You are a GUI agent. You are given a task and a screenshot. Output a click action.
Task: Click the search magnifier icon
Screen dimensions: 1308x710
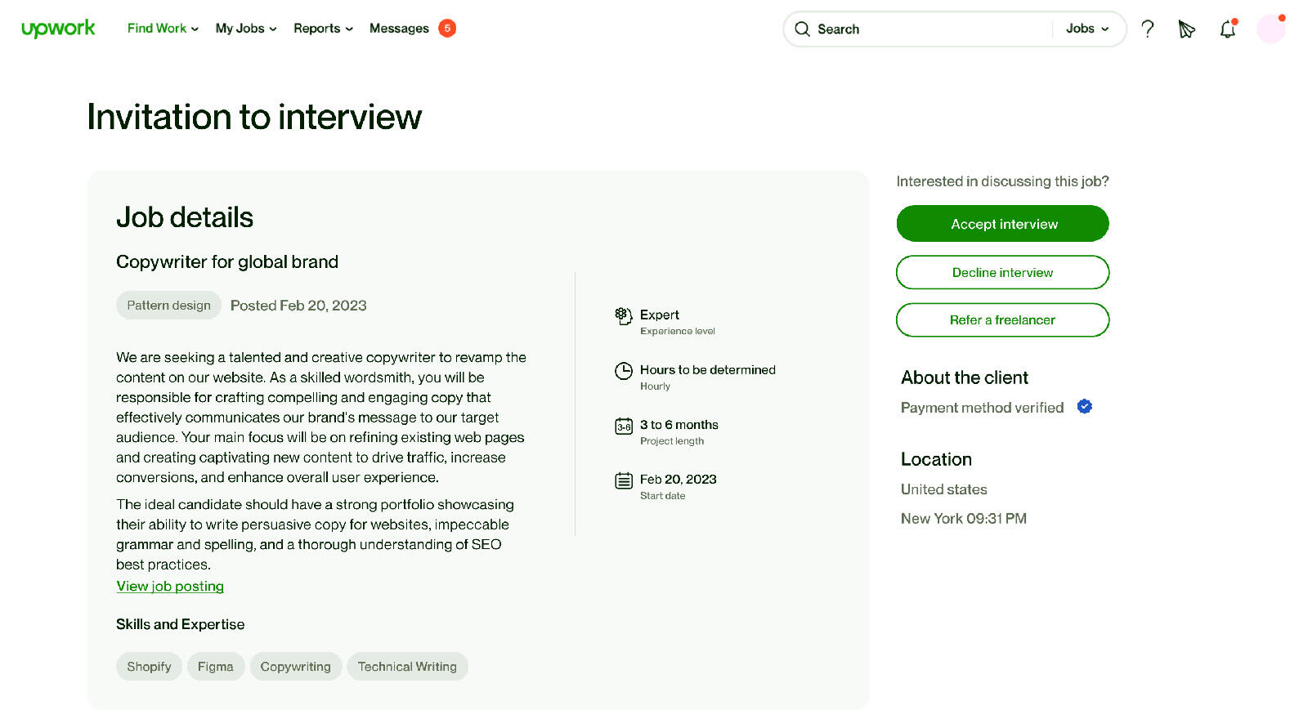coord(803,29)
